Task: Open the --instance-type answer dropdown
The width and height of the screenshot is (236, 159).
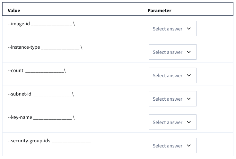Action: [172, 52]
